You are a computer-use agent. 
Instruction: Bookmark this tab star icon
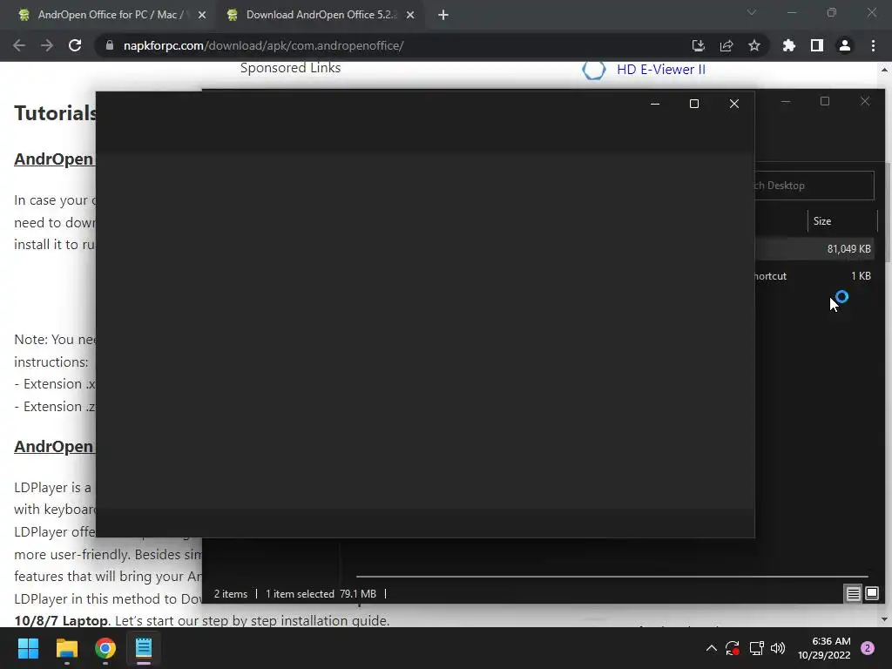(x=754, y=45)
